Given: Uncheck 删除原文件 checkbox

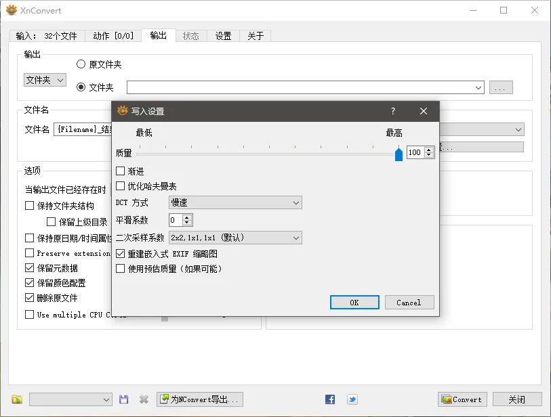Looking at the screenshot, I should [x=30, y=298].
